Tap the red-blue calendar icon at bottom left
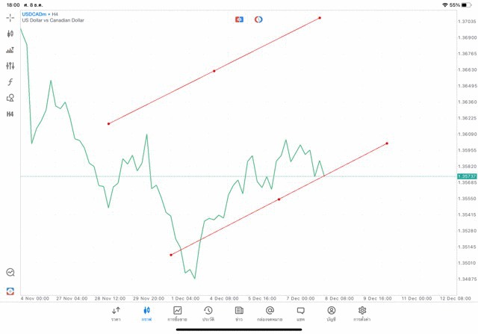 [x=10, y=291]
